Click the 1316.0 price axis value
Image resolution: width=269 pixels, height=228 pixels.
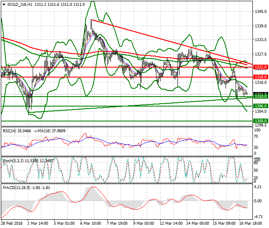[x=261, y=82]
